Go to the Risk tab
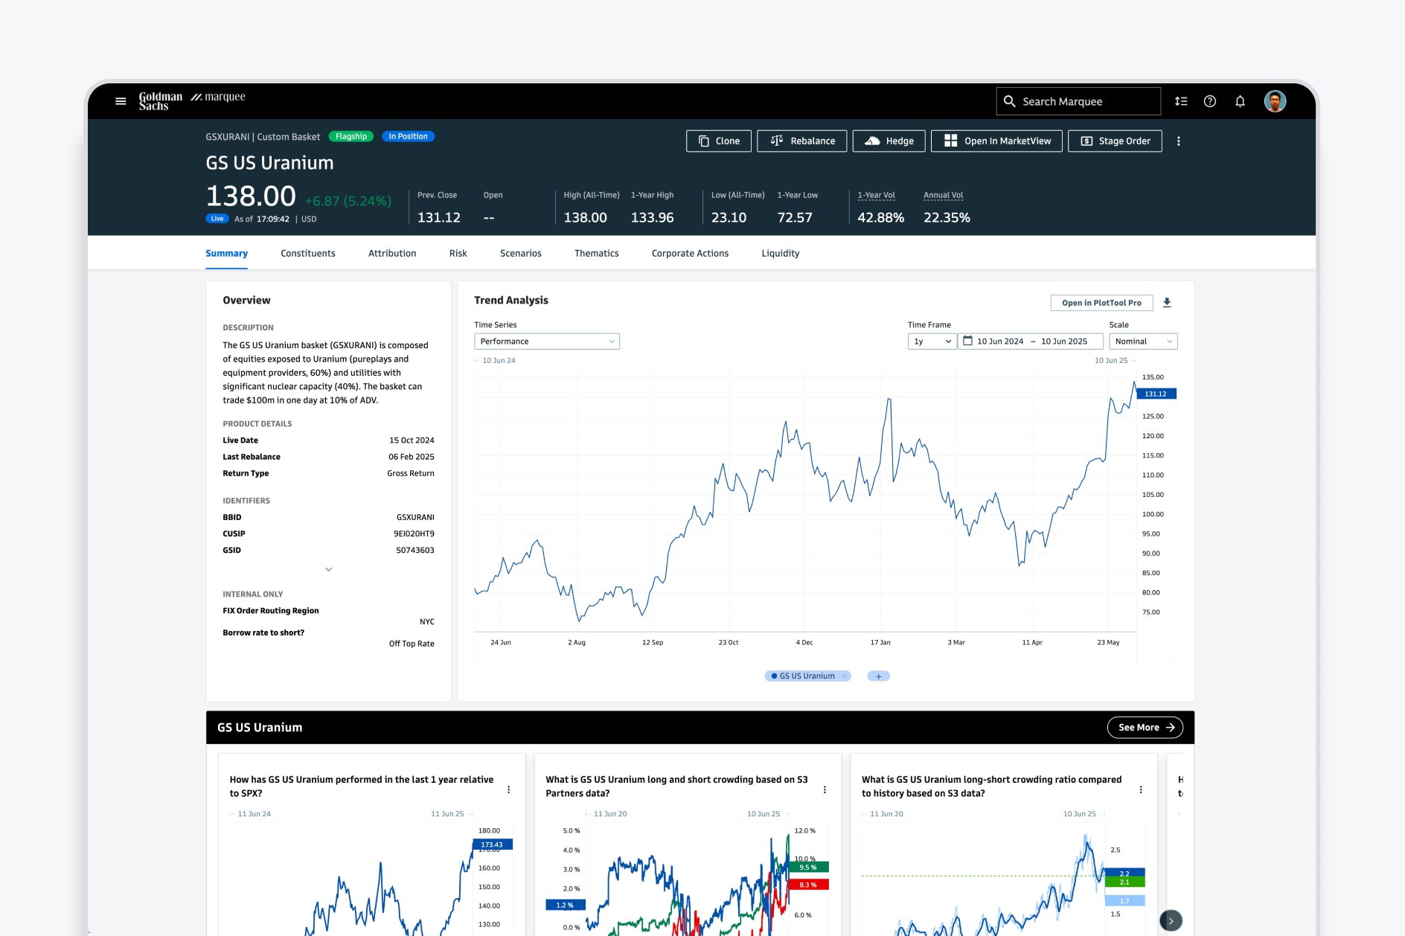This screenshot has width=1405, height=936. [458, 254]
